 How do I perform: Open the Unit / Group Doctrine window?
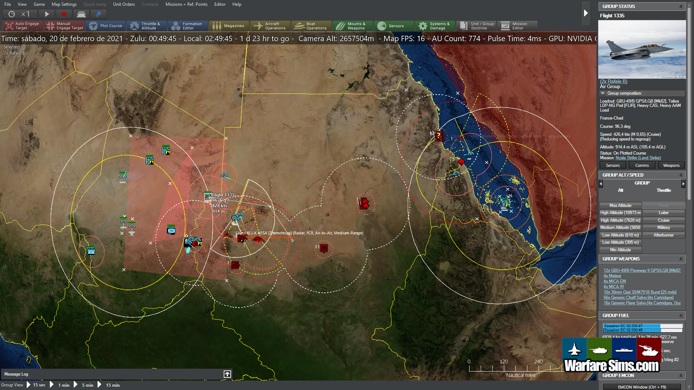pyautogui.click(x=476, y=26)
